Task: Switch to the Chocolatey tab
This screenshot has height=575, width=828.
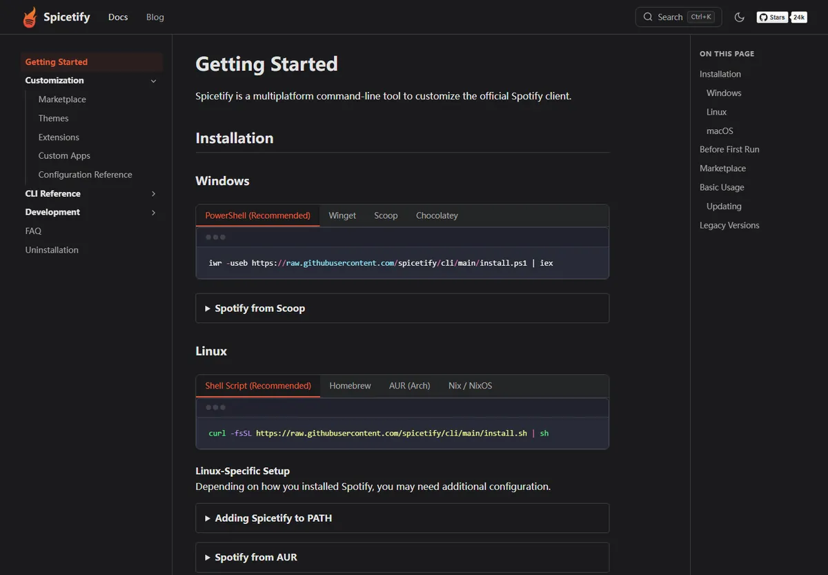Action: click(437, 215)
